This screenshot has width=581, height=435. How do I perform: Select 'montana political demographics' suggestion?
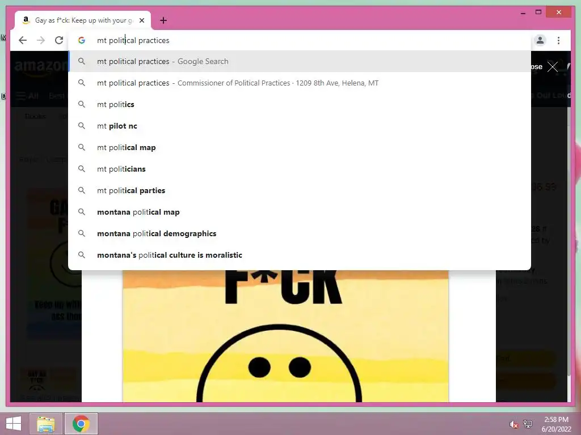click(300, 233)
